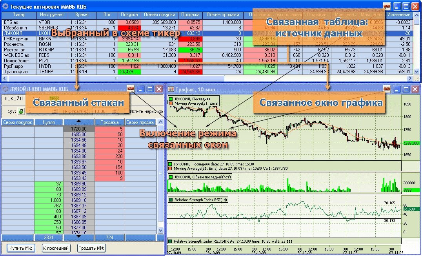The height and width of the screenshot is (256, 422).
Task: Select ГМКНорНик row in quotes table
Action: (x=207, y=39)
